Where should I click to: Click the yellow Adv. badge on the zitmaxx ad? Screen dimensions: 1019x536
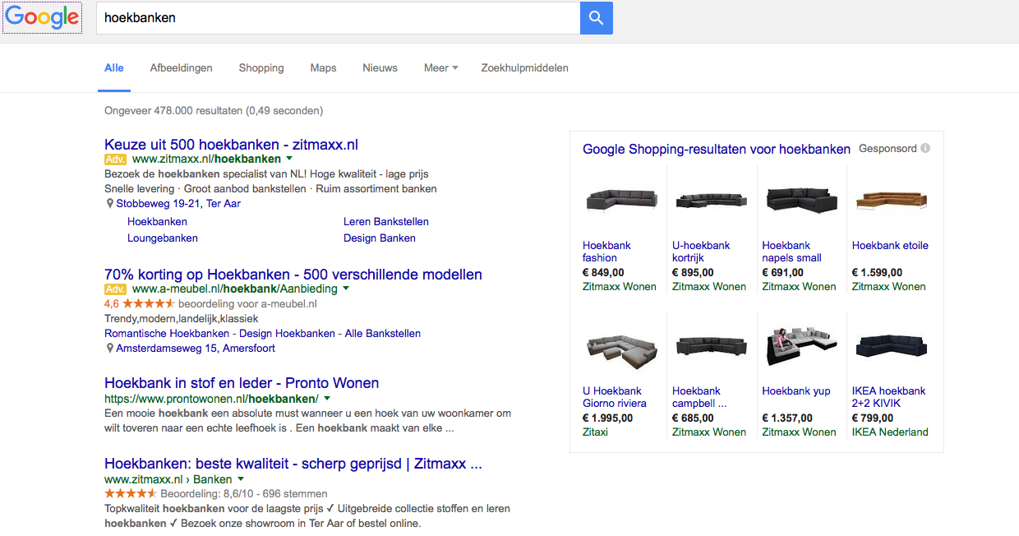click(x=114, y=159)
